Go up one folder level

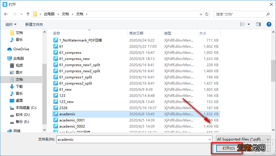click(x=28, y=14)
